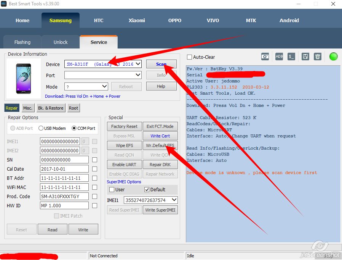Go to the MTK tab
This screenshot has width=342, height=260.
tap(251, 20)
